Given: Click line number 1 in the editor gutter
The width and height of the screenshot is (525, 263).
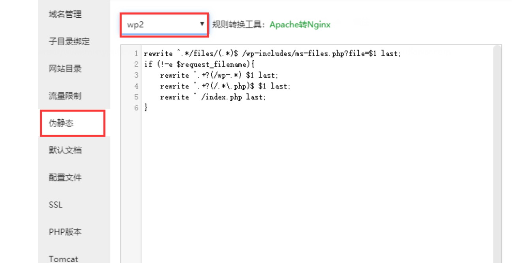Looking at the screenshot, I should [137, 54].
